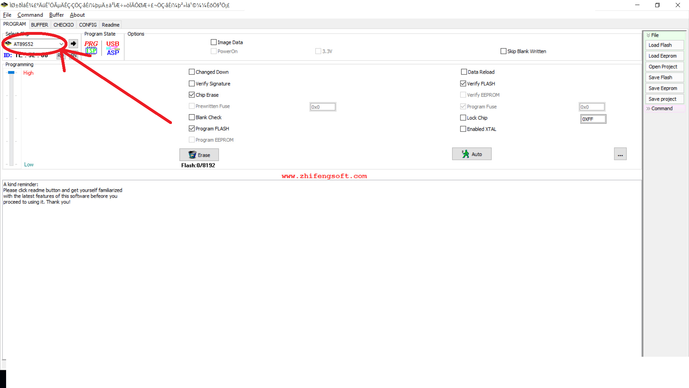Click the 0XFF lock value input field

pos(593,119)
